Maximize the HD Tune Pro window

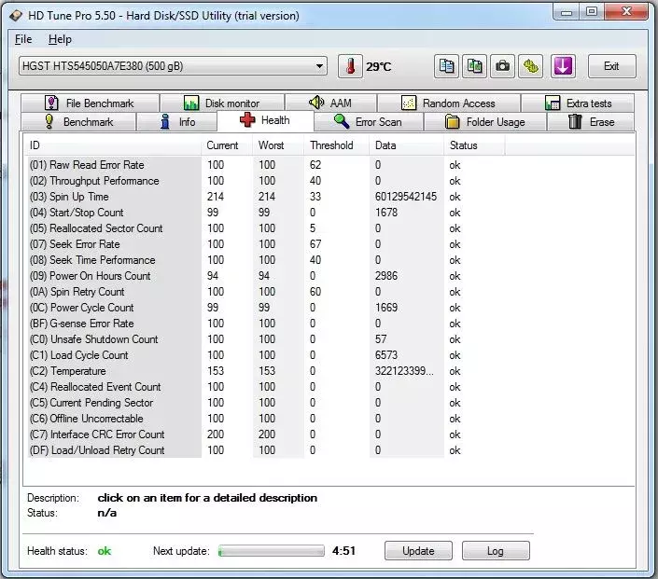(592, 12)
